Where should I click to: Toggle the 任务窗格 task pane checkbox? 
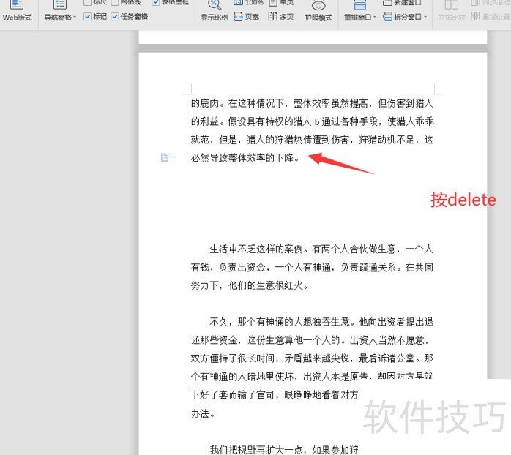click(116, 17)
